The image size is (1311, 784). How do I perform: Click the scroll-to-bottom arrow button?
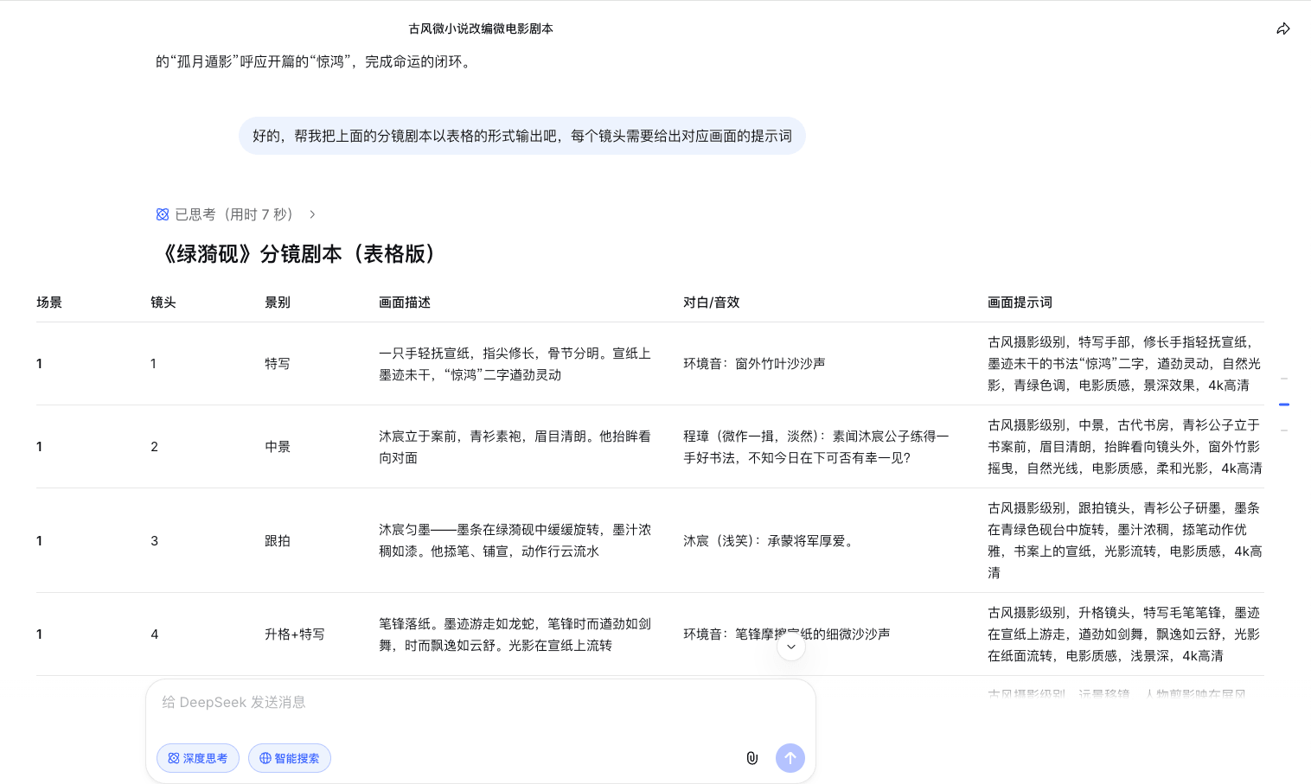tap(790, 647)
